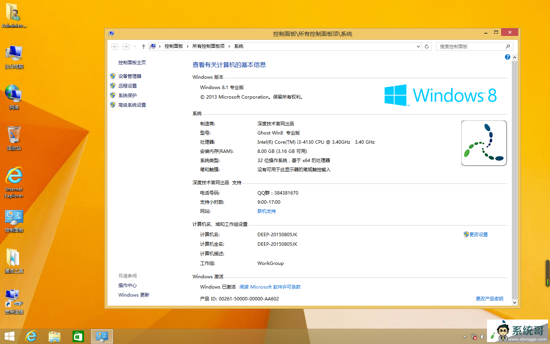Click the 8.00 GB RAM value
This screenshot has height=344, width=550.
282,151
